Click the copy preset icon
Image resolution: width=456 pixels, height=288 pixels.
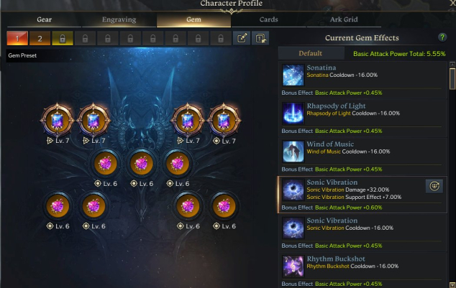click(260, 38)
